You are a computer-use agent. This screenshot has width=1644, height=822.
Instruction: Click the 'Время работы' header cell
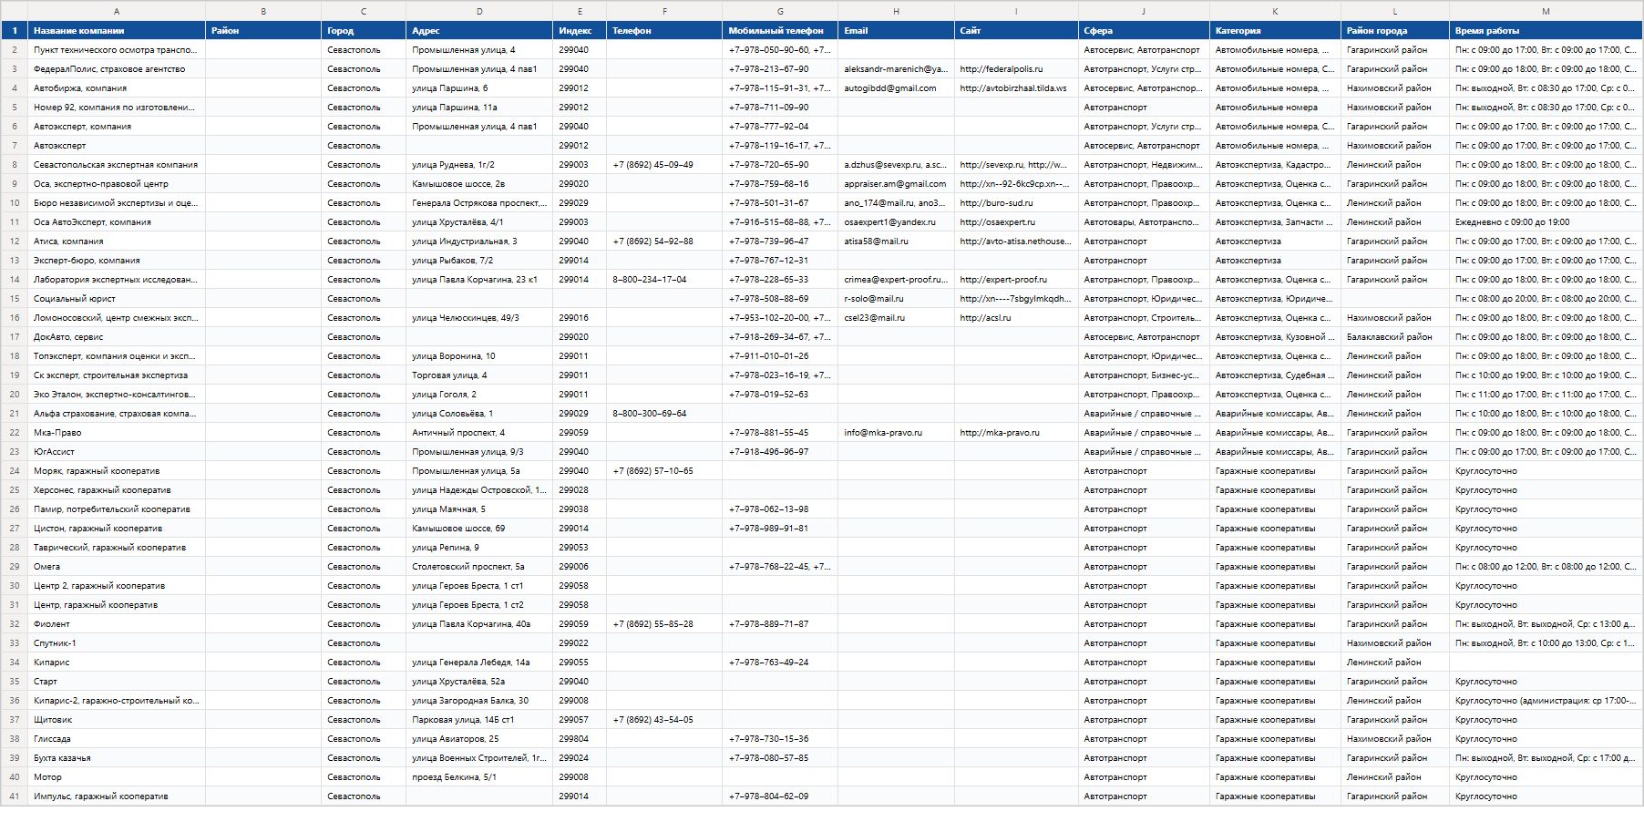(1546, 31)
